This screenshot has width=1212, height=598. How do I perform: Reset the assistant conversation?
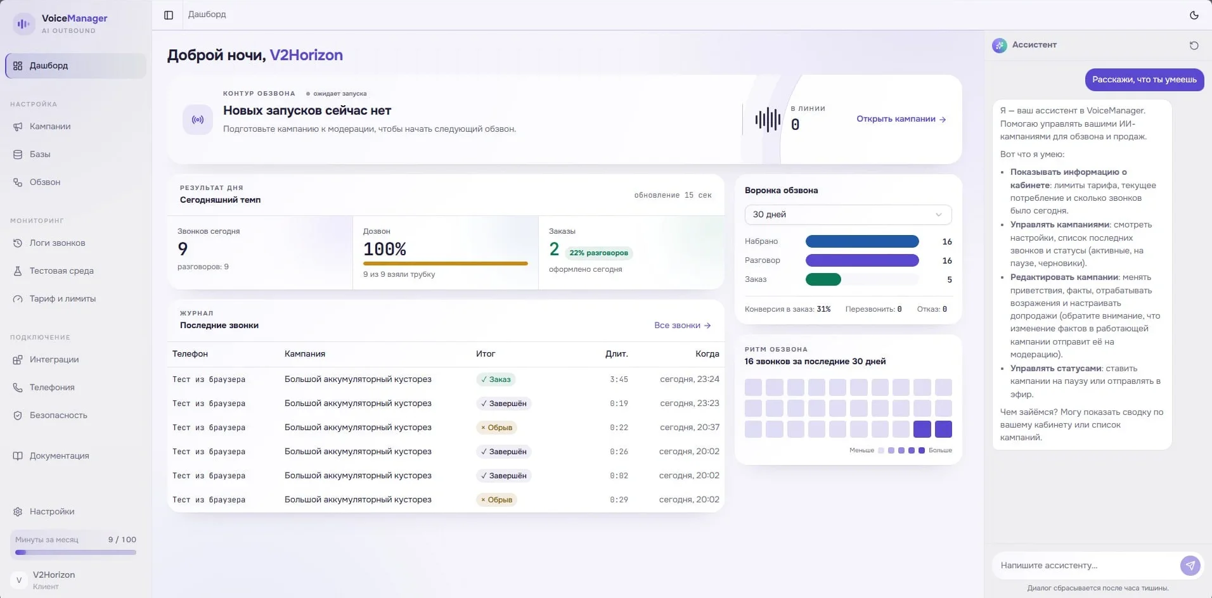[1194, 45]
